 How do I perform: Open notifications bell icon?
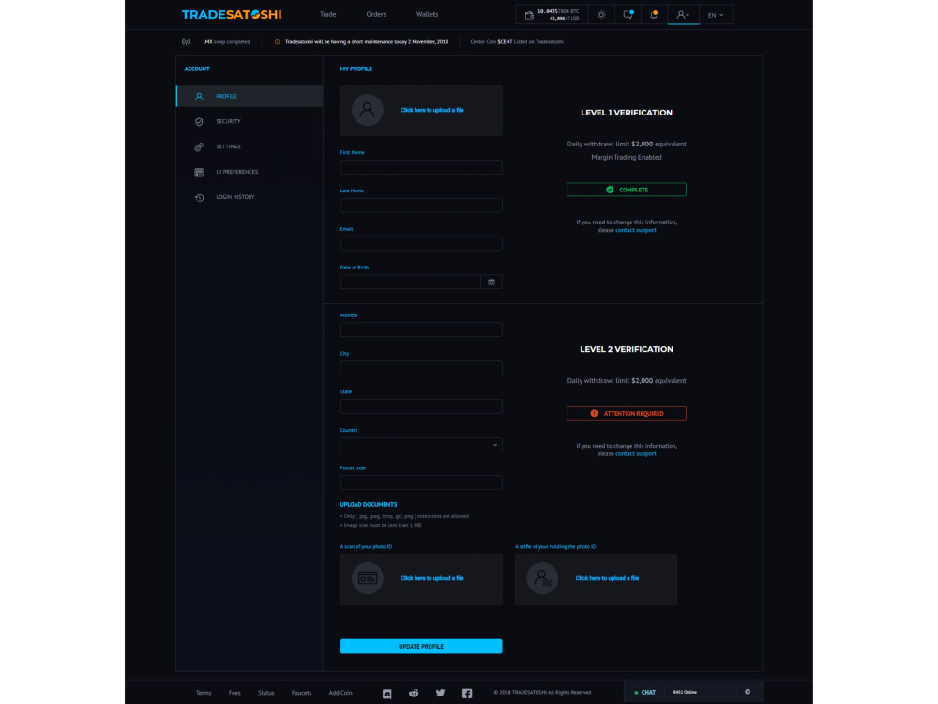point(654,14)
